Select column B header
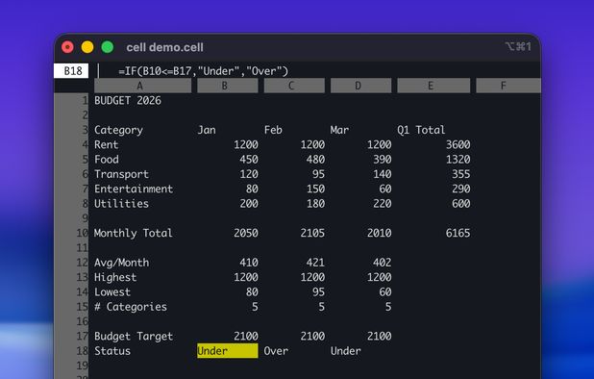This screenshot has height=379, width=594. (228, 86)
